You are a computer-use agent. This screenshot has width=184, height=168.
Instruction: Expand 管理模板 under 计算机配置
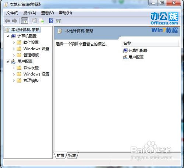(x=14, y=55)
